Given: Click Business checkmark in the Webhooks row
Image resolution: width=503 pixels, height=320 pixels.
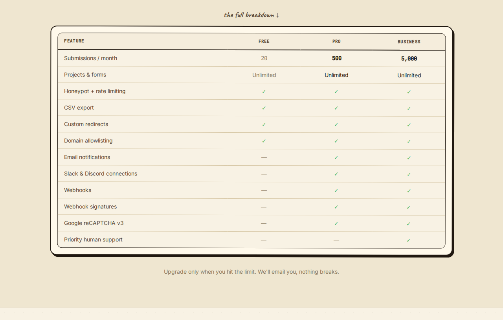Looking at the screenshot, I should click(409, 191).
